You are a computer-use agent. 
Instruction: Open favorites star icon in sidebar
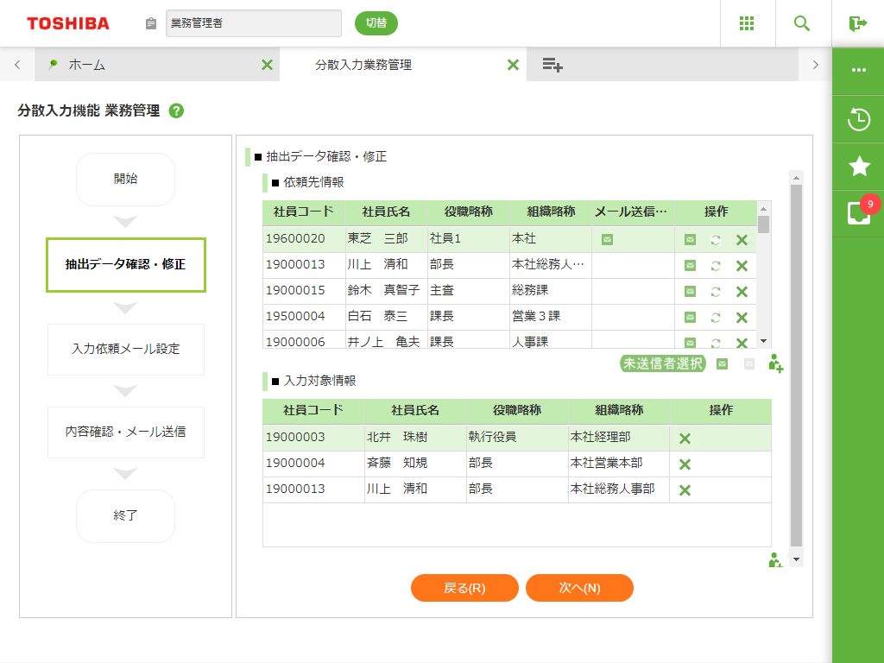[858, 166]
